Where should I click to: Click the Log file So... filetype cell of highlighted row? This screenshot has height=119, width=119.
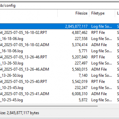tap(101, 26)
